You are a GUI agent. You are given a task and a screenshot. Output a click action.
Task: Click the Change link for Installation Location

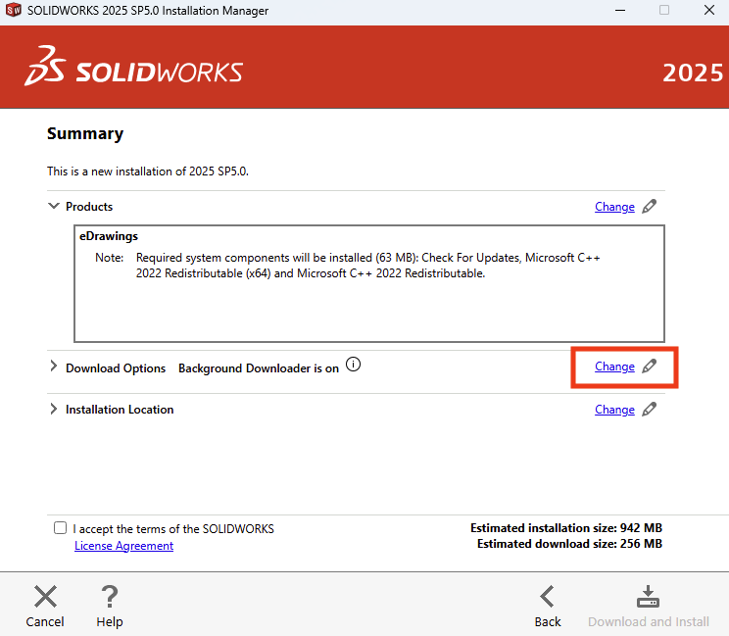(614, 410)
